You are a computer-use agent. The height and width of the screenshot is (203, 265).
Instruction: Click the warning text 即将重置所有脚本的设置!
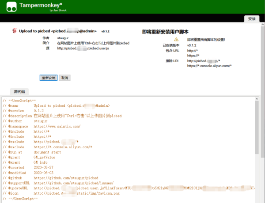[x=206, y=40]
